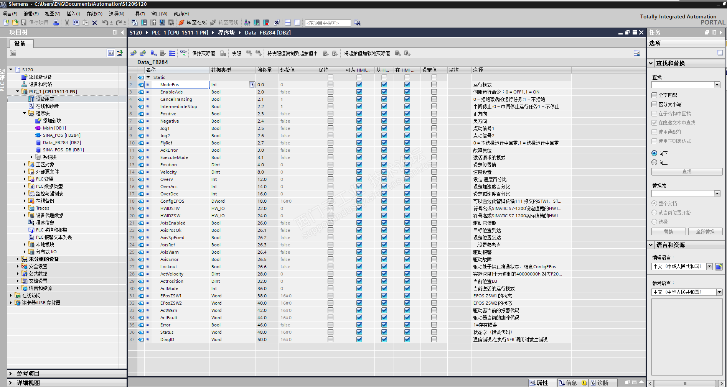Open the 编辑(E) menu
This screenshot has width=727, height=387.
pyautogui.click(x=31, y=14)
